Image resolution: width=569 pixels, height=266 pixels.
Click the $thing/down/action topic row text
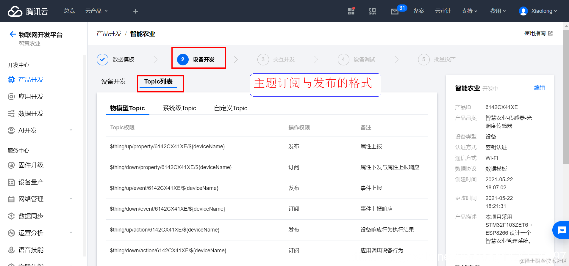(x=168, y=251)
